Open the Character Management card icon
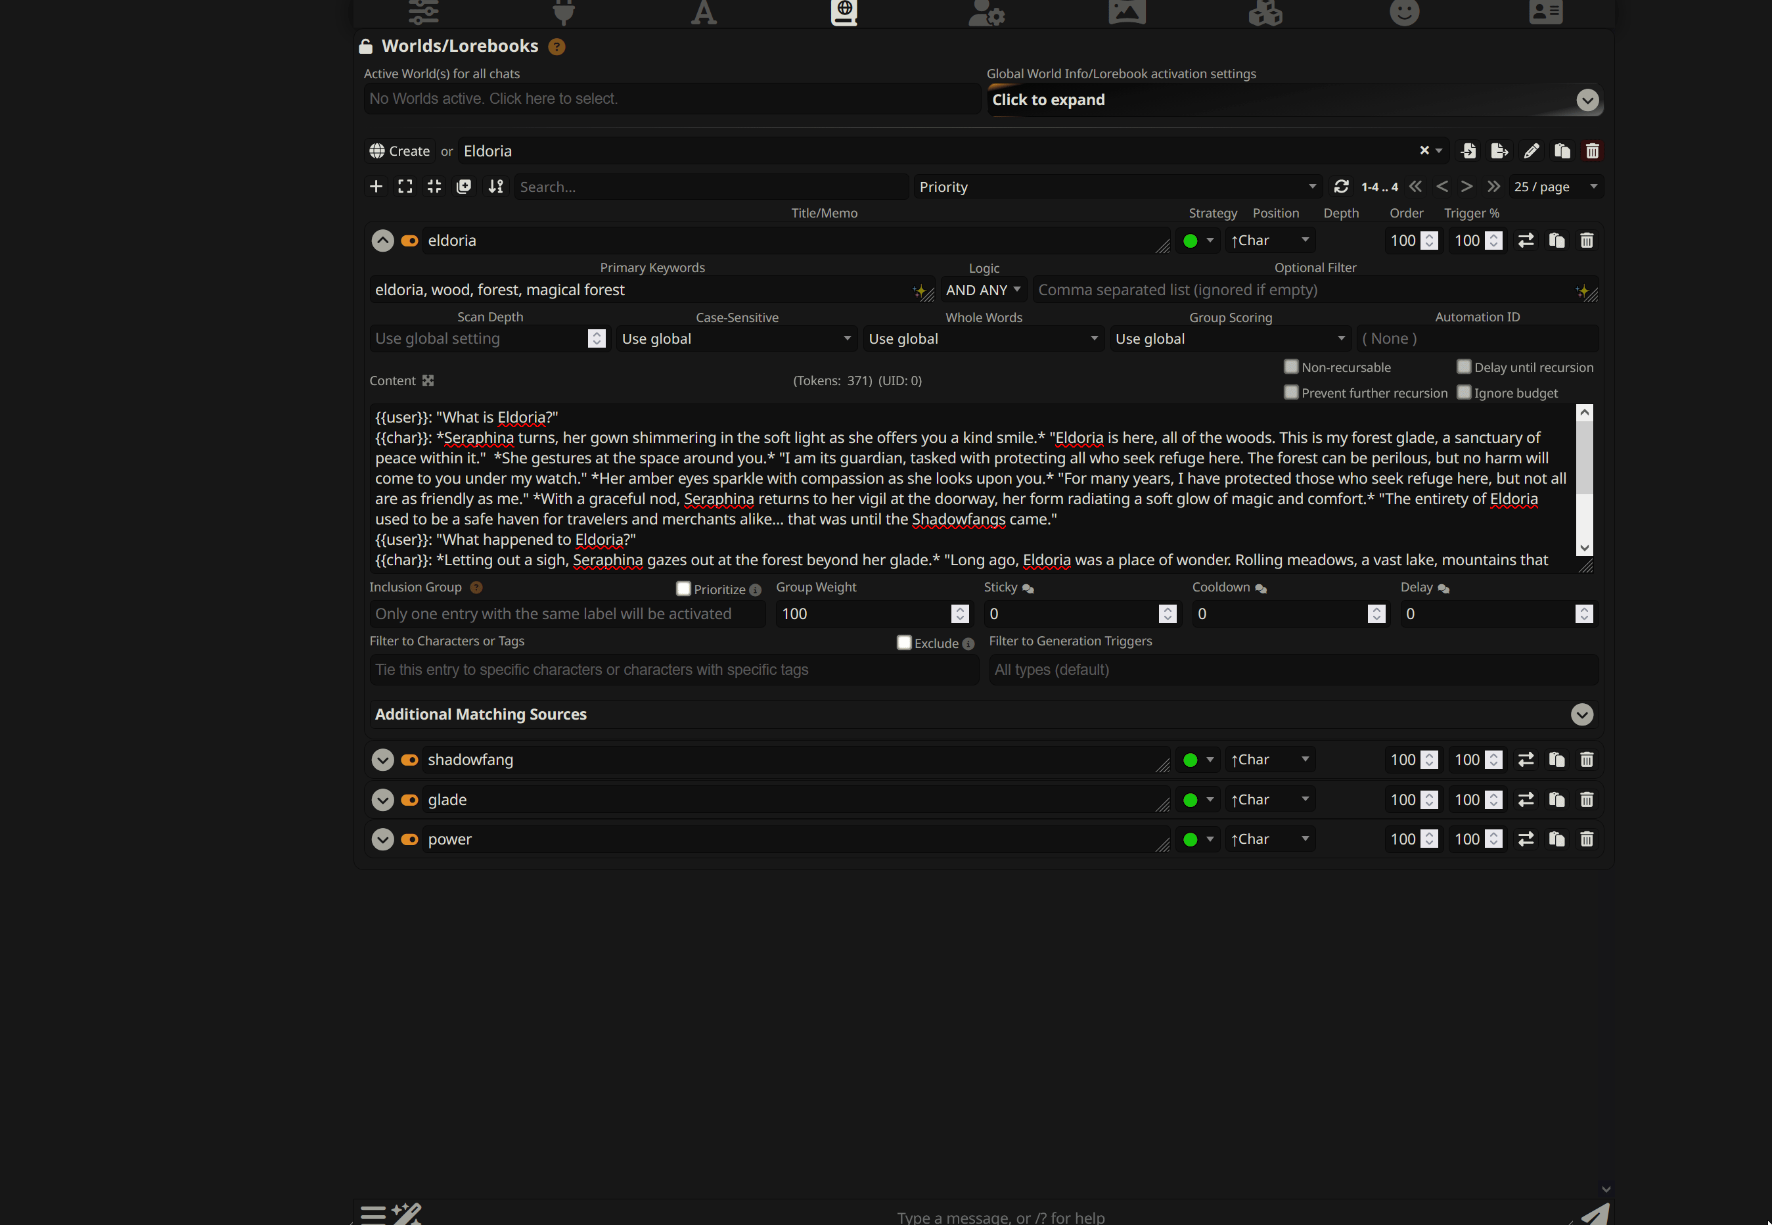The height and width of the screenshot is (1225, 1772). coord(1545,12)
